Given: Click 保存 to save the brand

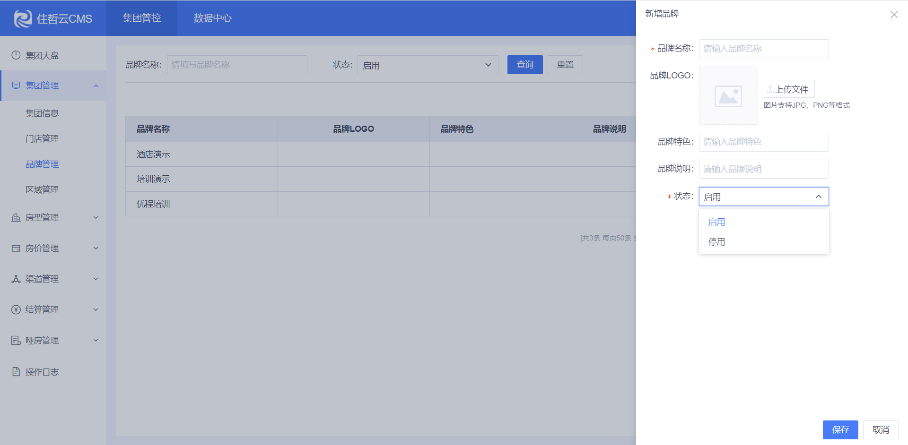Looking at the screenshot, I should click(840, 430).
